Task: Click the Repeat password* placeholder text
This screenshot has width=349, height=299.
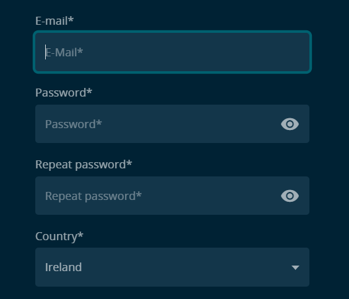Action: coord(93,196)
